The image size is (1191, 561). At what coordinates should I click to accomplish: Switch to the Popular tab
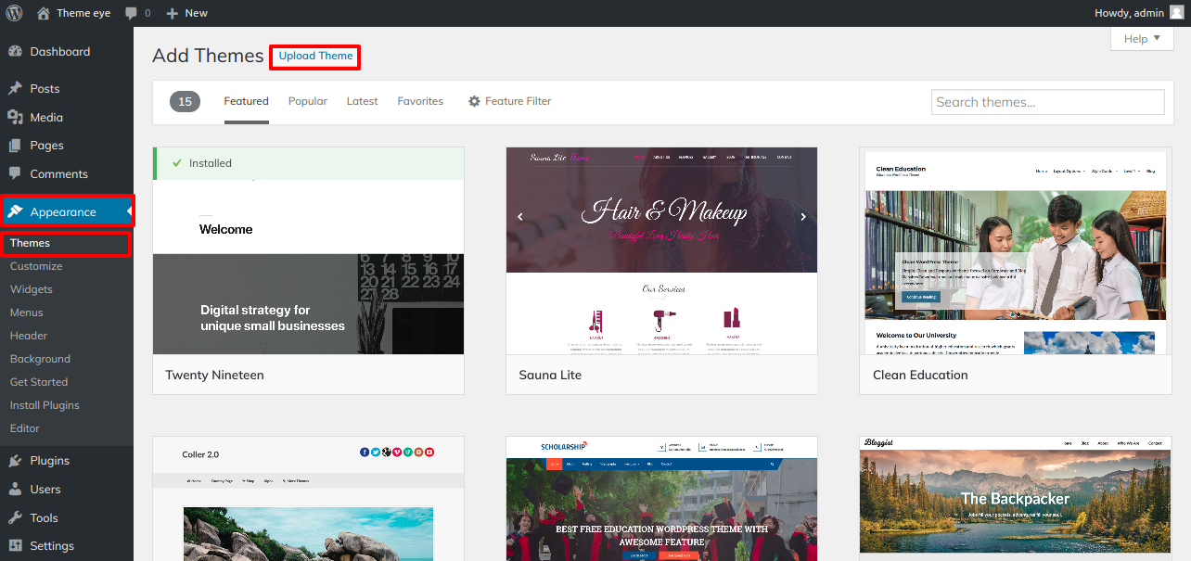pyautogui.click(x=308, y=101)
